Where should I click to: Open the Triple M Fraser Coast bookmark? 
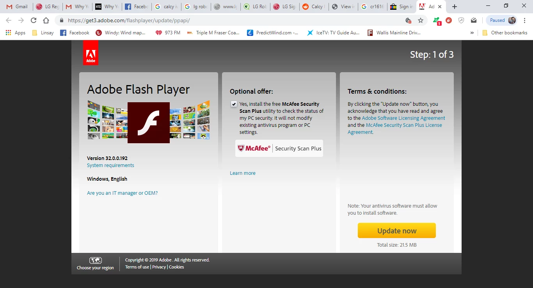pos(213,33)
